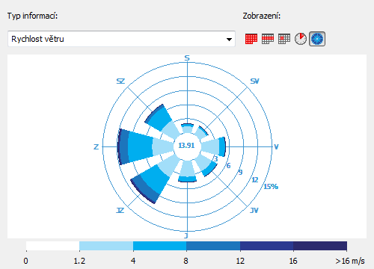Click the 6 ring percentage label
The width and height of the screenshot is (374, 269).
pos(228,165)
